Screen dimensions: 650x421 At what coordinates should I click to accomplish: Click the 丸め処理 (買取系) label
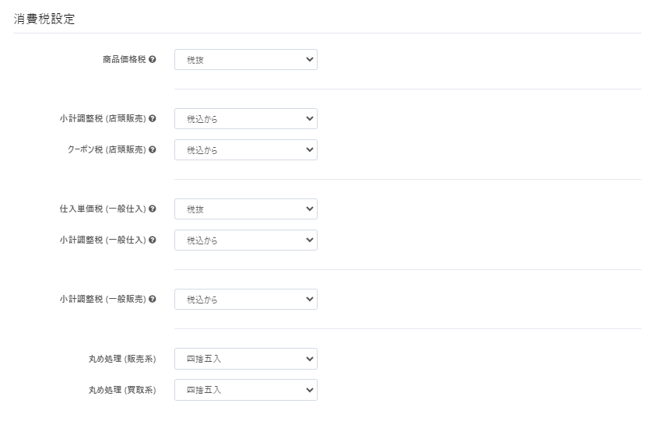click(x=122, y=390)
